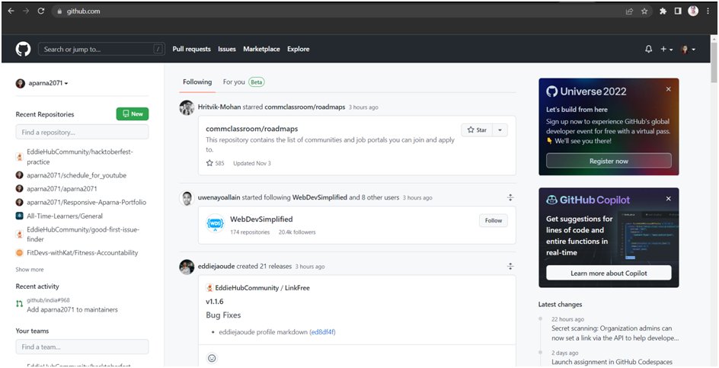Open the WebDevSimplified card title link

click(x=261, y=219)
